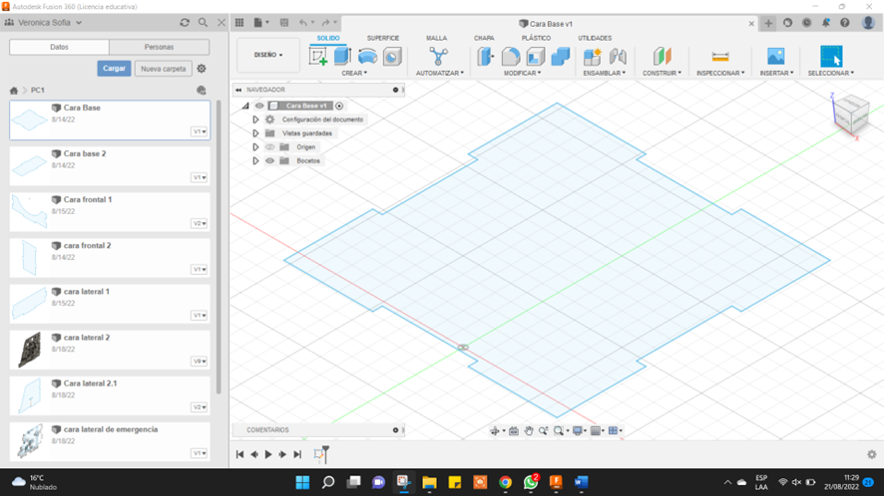Viewport: 884px width, 496px height.
Task: Select the Fillet tool
Action: point(511,57)
